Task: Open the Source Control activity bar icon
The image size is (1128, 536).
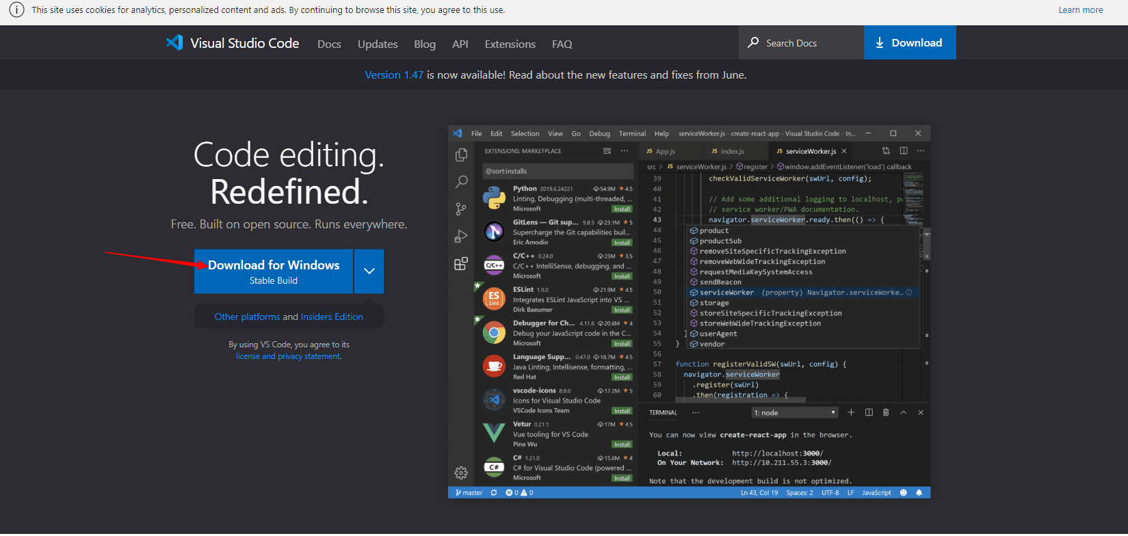Action: tap(461, 209)
